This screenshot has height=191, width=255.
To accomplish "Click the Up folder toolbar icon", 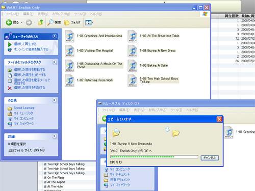I will (41, 22).
